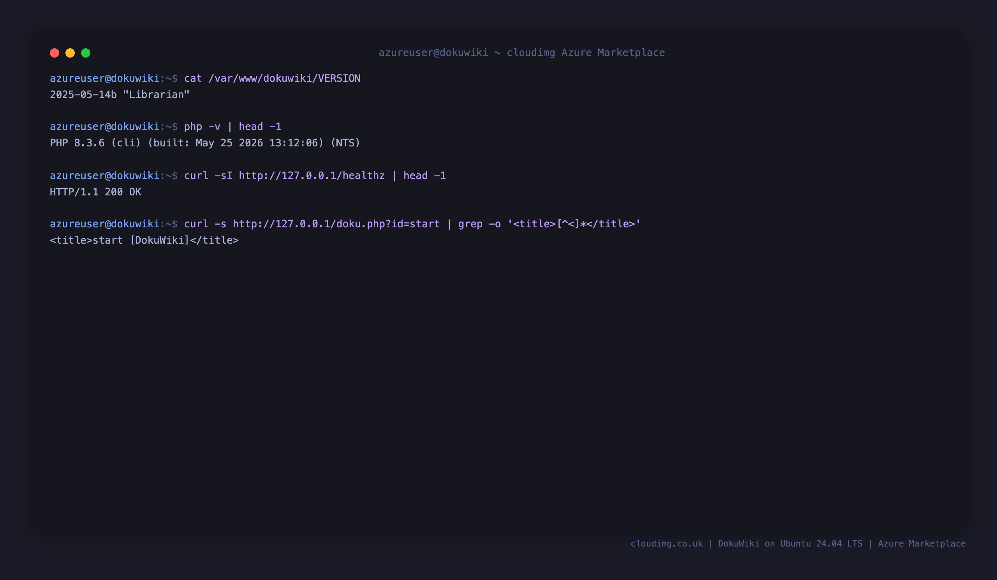Click the curl -s doku.php?id=start grep command
The width and height of the screenshot is (997, 580).
click(413, 224)
